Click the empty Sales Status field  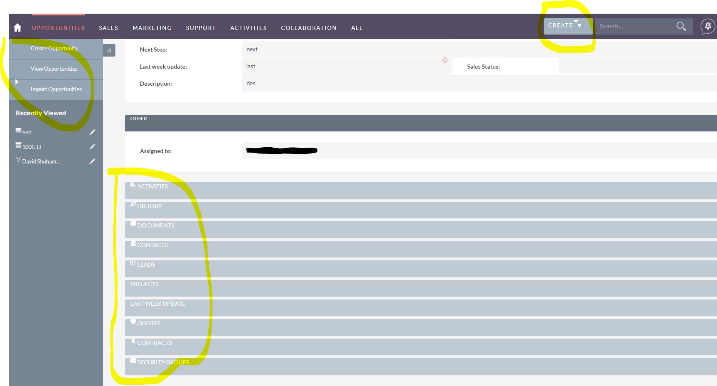point(637,66)
